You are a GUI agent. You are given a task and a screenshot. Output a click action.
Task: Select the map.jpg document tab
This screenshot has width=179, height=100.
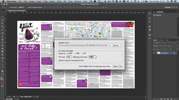point(17,11)
